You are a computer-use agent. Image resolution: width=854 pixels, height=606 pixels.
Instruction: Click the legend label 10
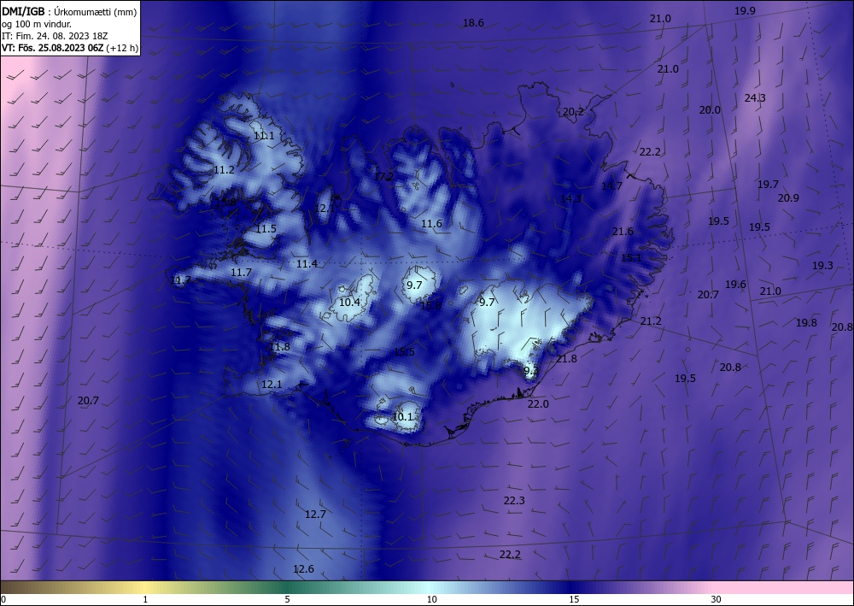[431, 599]
